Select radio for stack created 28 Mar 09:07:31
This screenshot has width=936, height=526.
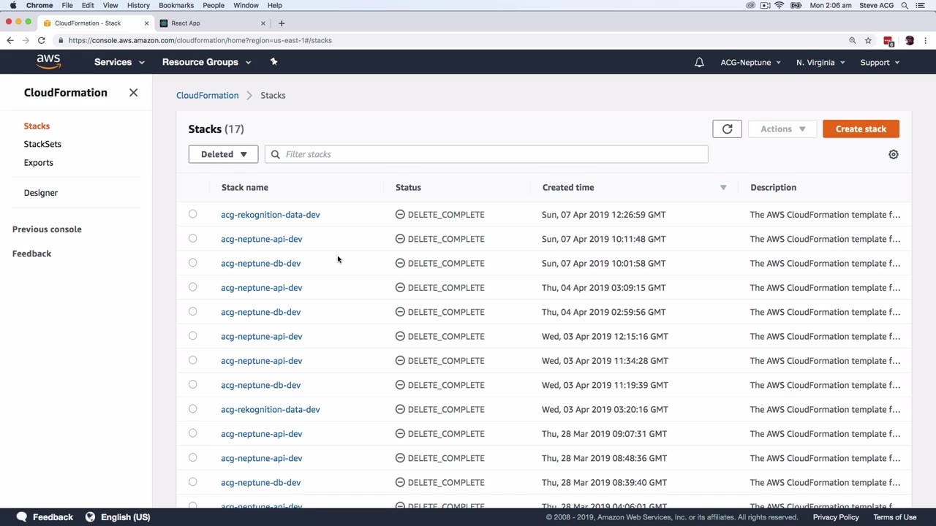(x=193, y=434)
